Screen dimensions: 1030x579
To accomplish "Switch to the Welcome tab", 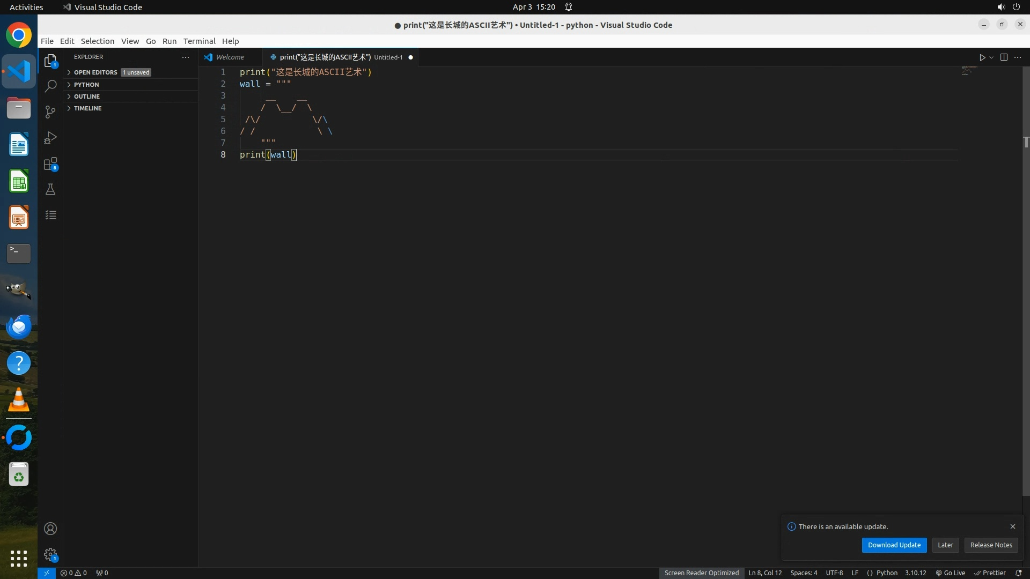I will point(230,57).
